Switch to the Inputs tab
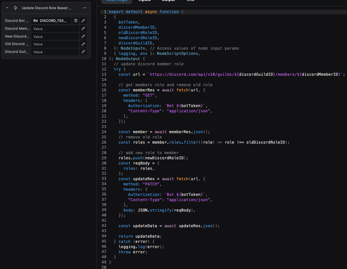 145,1
